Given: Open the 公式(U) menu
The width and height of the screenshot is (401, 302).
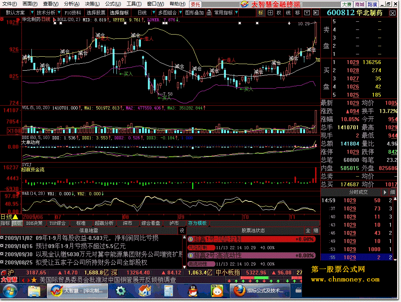Looking at the screenshot, I should coord(113,4).
